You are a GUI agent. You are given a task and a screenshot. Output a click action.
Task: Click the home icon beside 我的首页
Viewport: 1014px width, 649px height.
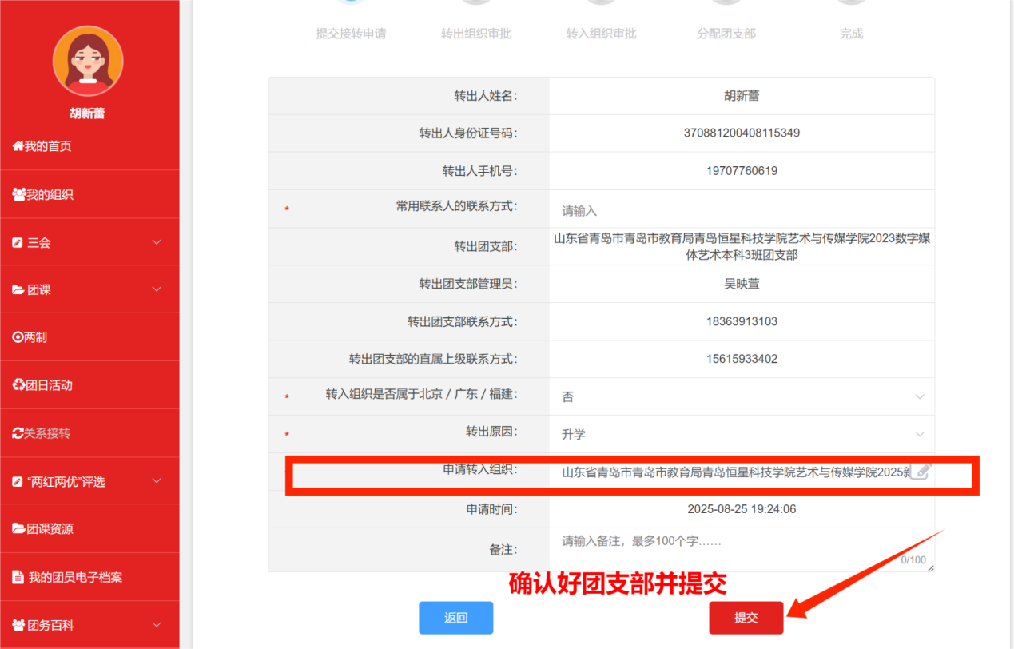(x=18, y=146)
